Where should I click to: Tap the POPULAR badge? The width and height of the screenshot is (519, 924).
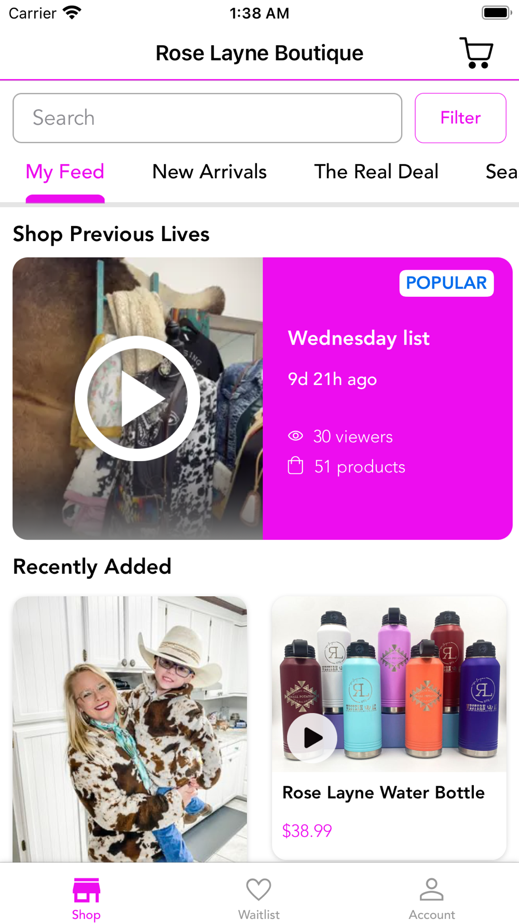tap(446, 283)
